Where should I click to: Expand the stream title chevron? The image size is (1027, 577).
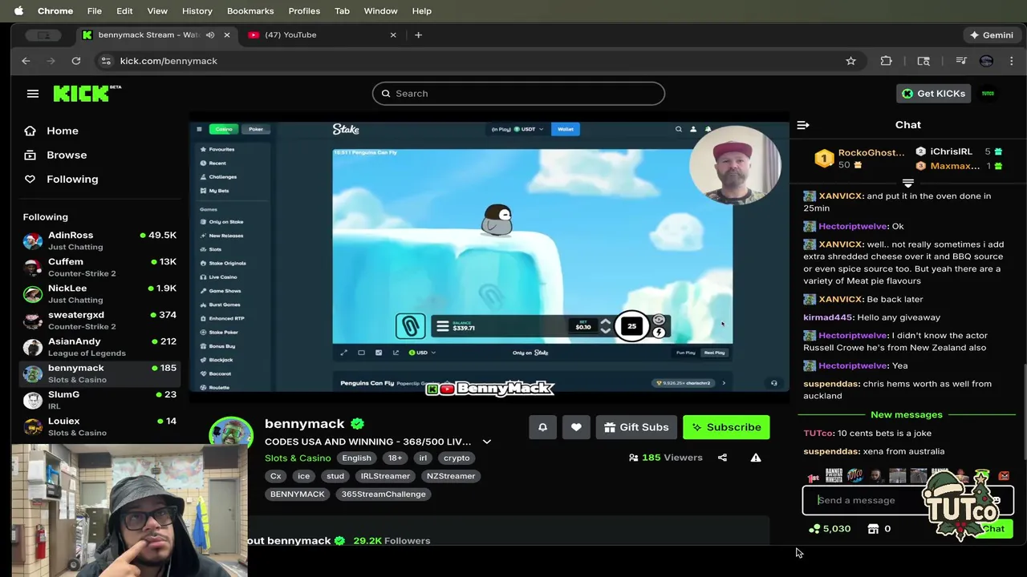pyautogui.click(x=486, y=442)
